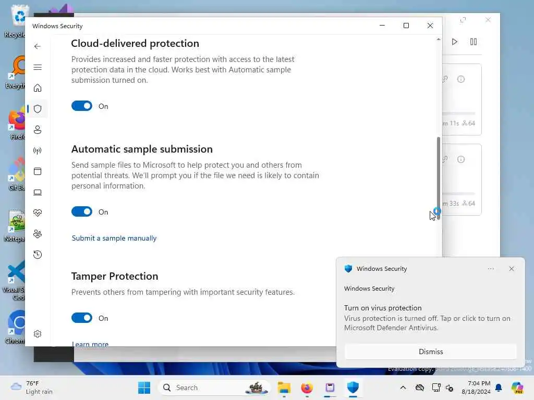This screenshot has height=400, width=534.
Task: Click pause button in background window
Action: pyautogui.click(x=473, y=42)
